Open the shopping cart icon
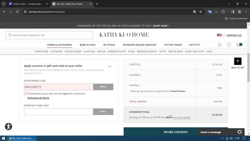Screen dimensions: 250x141 239,45
